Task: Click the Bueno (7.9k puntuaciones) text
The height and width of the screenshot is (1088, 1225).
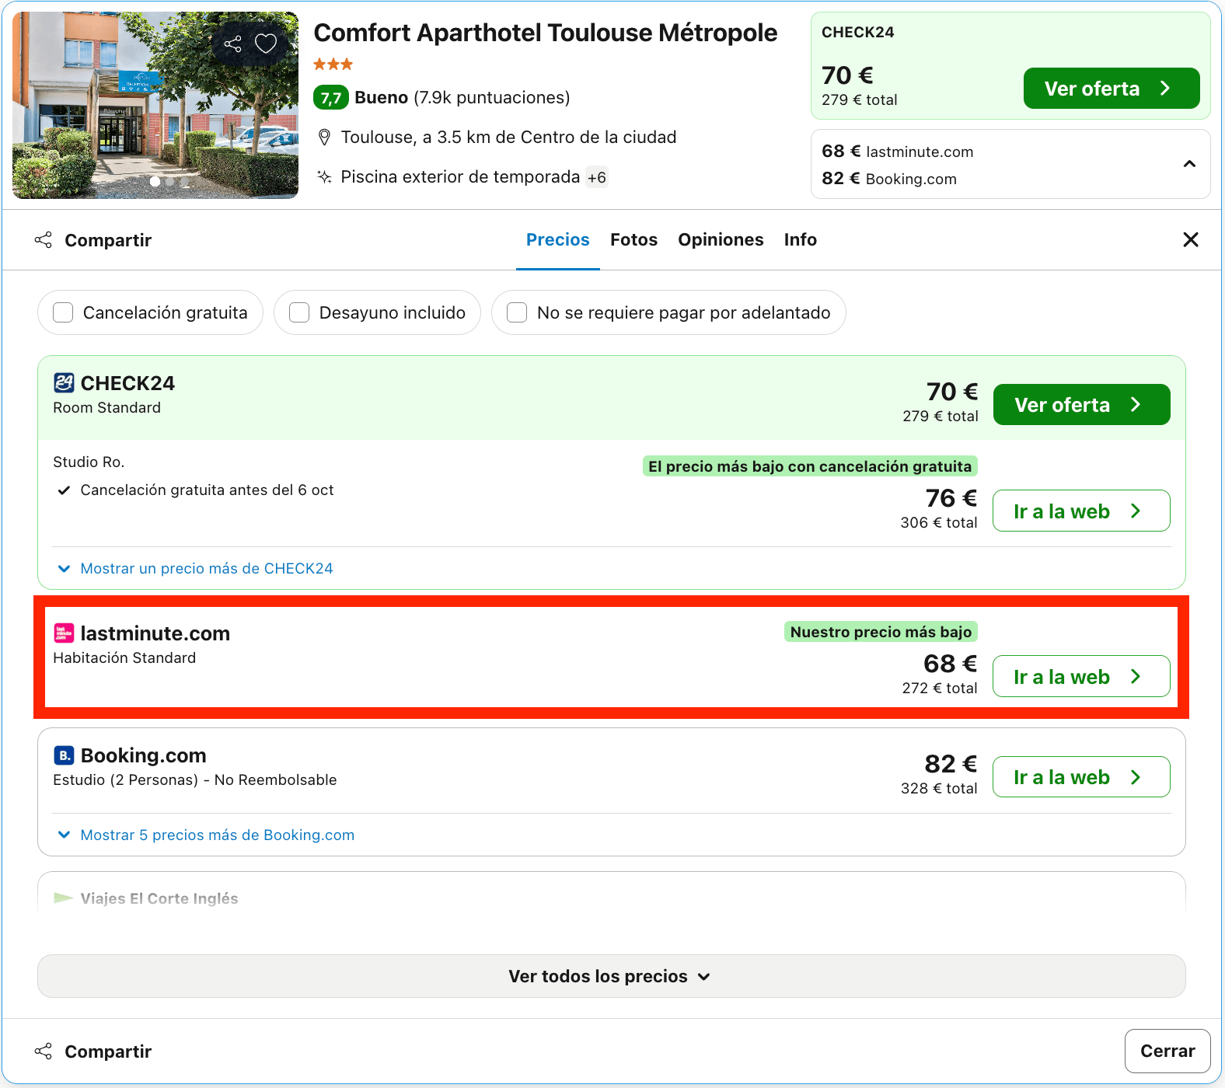Action: pos(462,98)
